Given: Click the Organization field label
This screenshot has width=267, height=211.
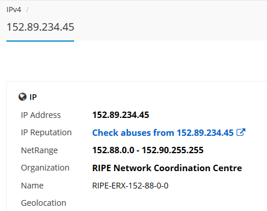Looking at the screenshot, I should [x=45, y=168].
